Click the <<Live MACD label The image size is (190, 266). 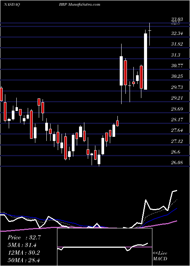tap(160, 256)
